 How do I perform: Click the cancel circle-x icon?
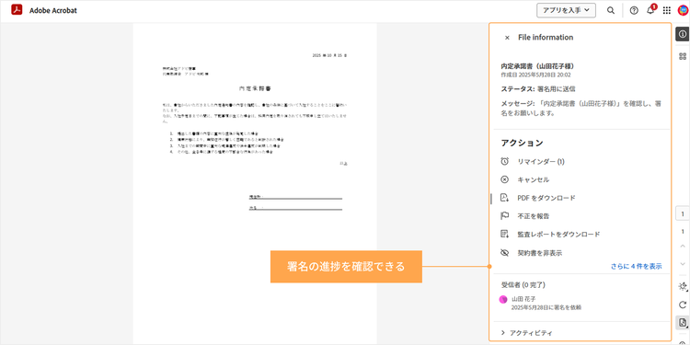pyautogui.click(x=505, y=179)
